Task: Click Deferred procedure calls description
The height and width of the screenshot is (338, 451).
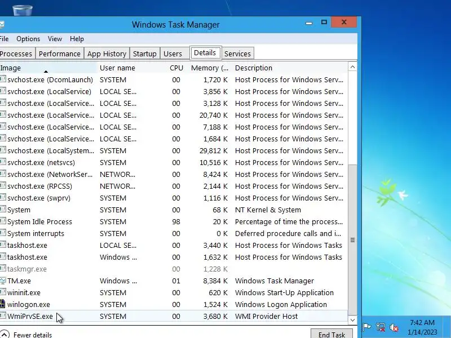Action: [288, 233]
